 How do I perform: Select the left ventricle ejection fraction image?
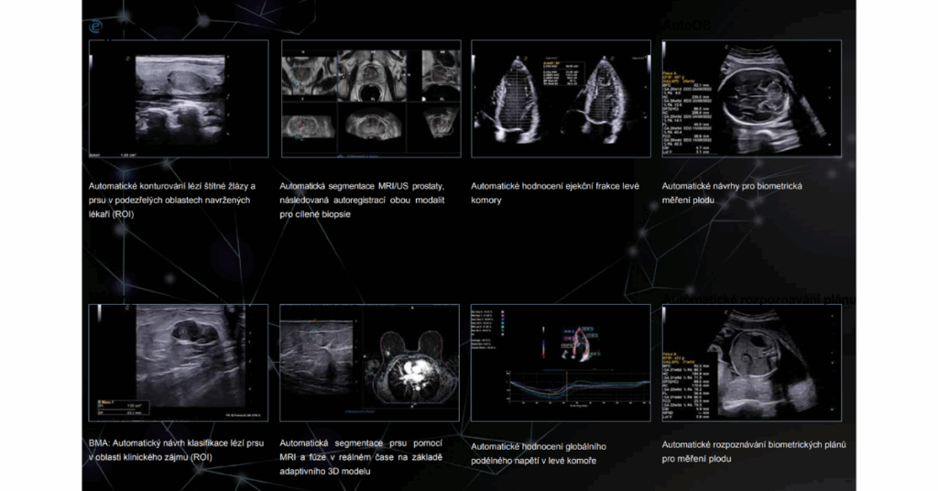tap(561, 99)
